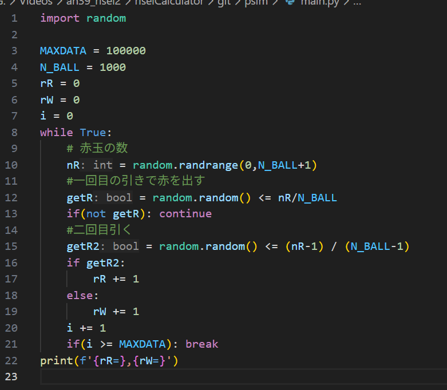Viewport: 447px width, 390px height.
Task: Click 'if getR2:' on line 16
Action: pos(96,263)
